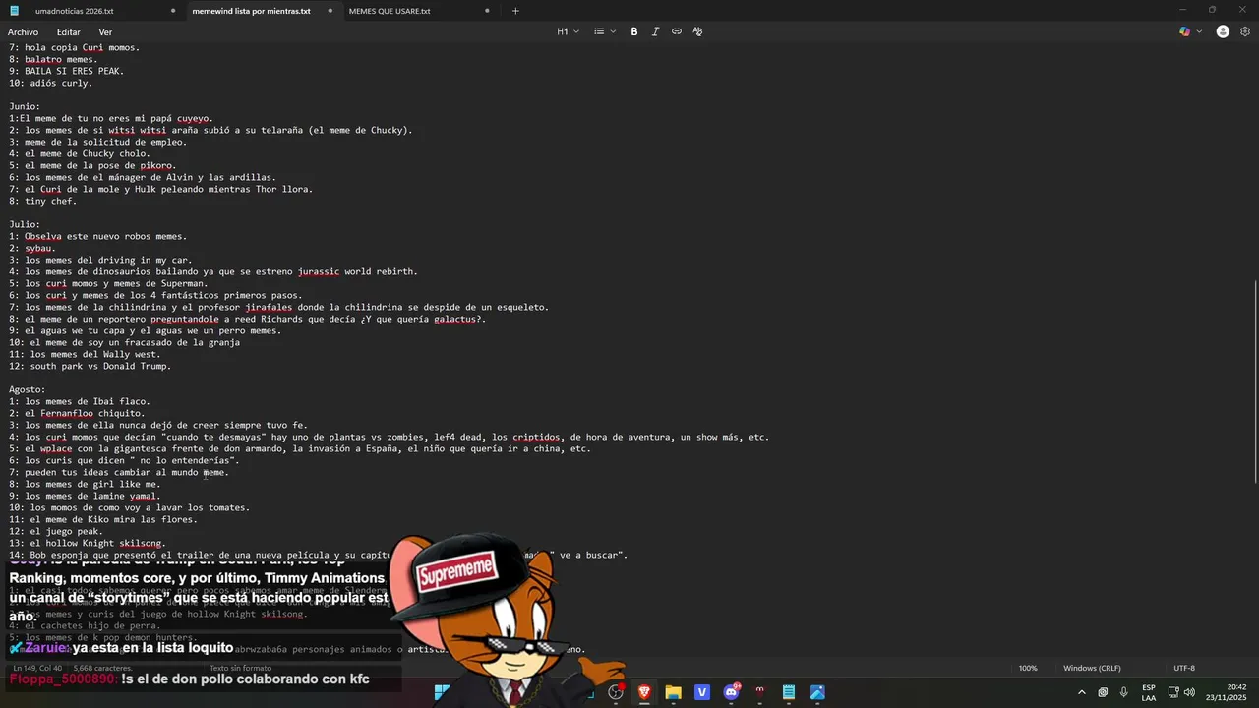Image resolution: width=1259 pixels, height=708 pixels.
Task: Click the 'Julio:' heading line
Action: (25, 224)
